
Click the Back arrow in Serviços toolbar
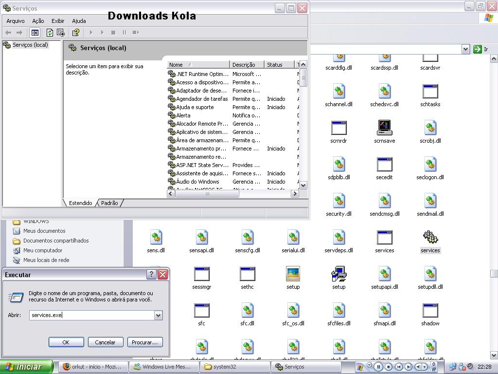tap(9, 33)
